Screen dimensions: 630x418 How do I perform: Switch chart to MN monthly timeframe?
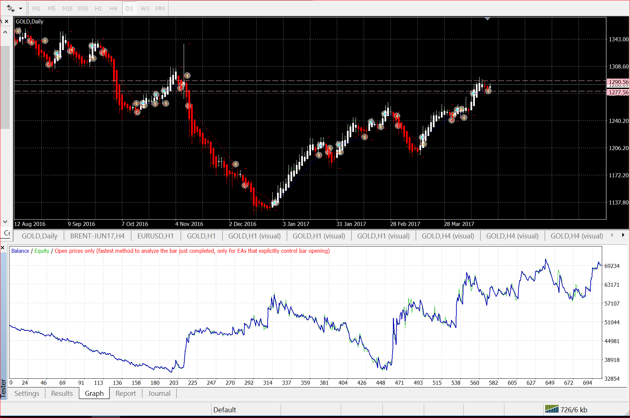160,8
